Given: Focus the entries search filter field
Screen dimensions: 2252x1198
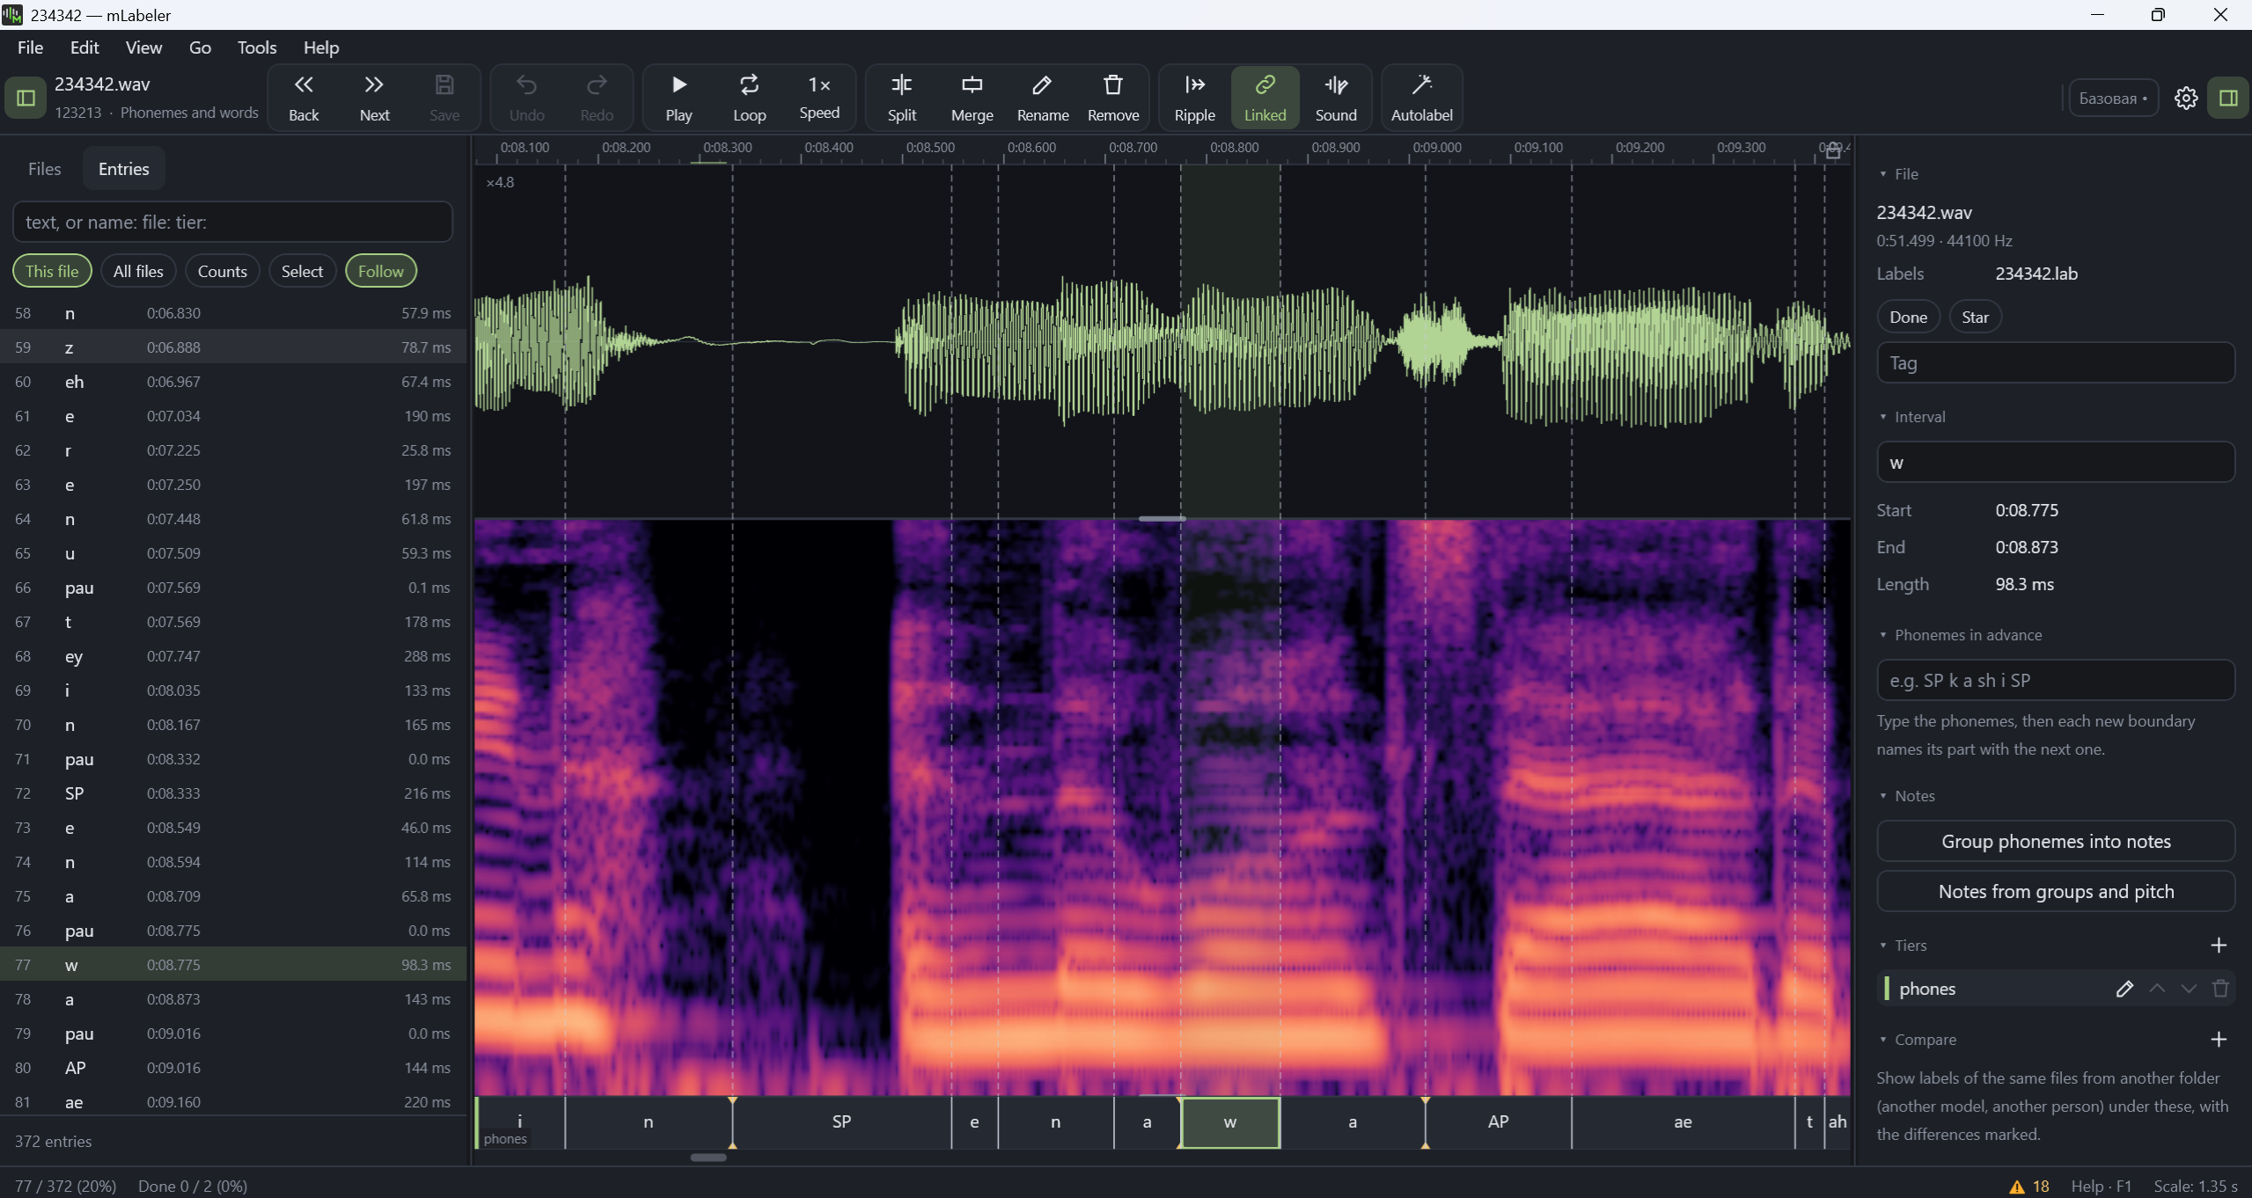Looking at the screenshot, I should [x=232, y=222].
